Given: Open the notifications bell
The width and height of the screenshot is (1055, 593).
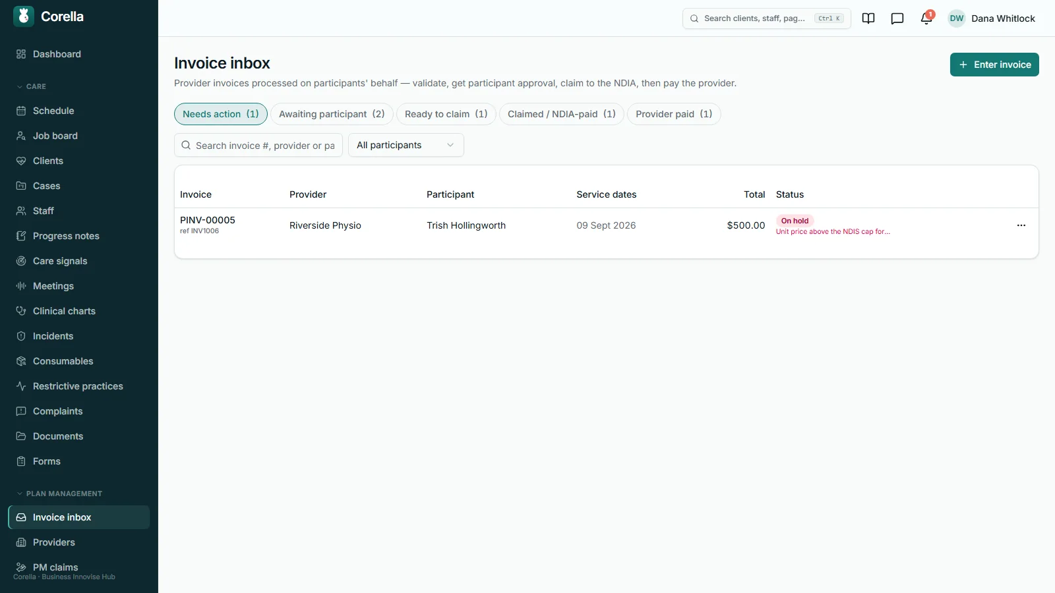Looking at the screenshot, I should click(926, 18).
